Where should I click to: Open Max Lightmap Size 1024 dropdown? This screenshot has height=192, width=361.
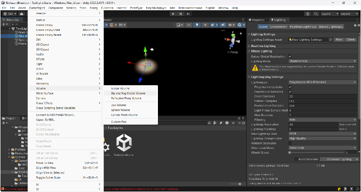(323, 134)
